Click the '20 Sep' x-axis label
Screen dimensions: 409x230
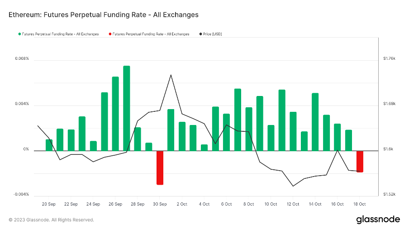pyautogui.click(x=48, y=204)
